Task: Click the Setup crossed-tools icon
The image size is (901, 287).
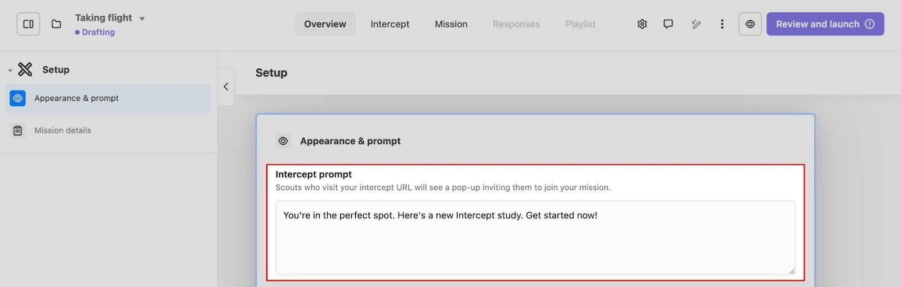Action: [25, 69]
